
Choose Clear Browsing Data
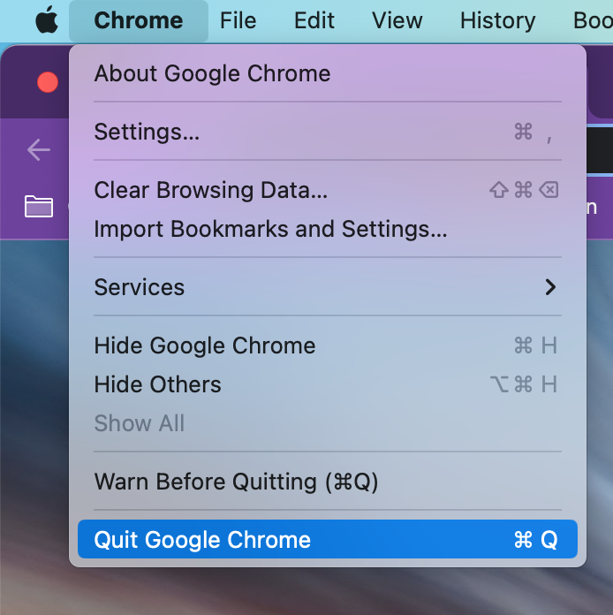coord(328,190)
